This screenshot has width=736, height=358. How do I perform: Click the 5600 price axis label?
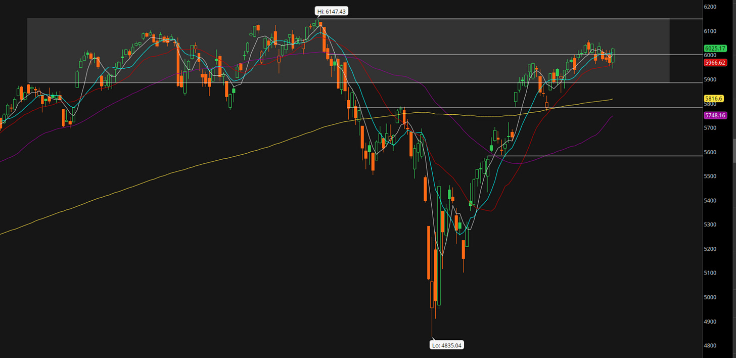coord(710,152)
